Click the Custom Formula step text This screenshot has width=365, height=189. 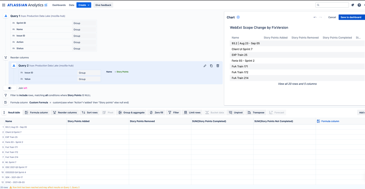click(39, 102)
